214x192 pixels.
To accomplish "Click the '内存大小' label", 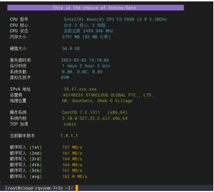I will [18, 37].
